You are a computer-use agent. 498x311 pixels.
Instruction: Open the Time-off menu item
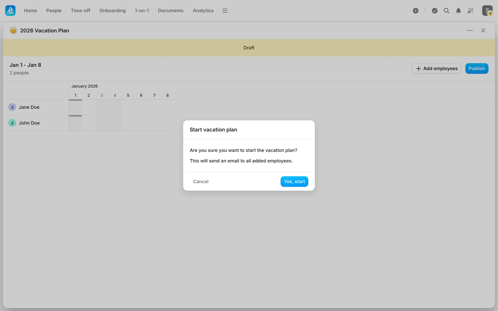coord(80,11)
